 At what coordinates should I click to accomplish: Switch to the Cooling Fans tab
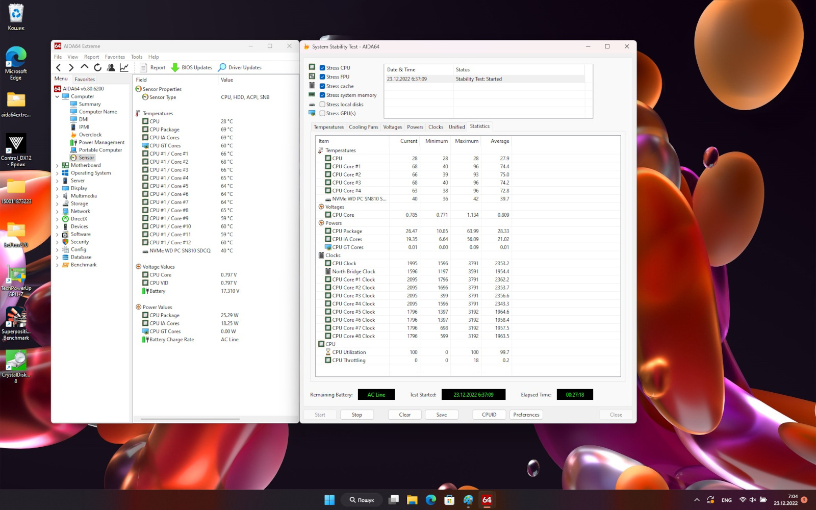coord(364,127)
